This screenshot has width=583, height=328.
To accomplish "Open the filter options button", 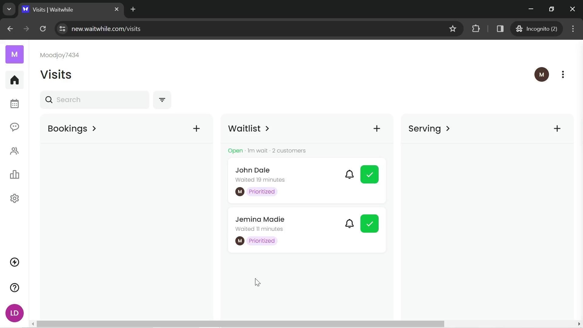I will [162, 100].
